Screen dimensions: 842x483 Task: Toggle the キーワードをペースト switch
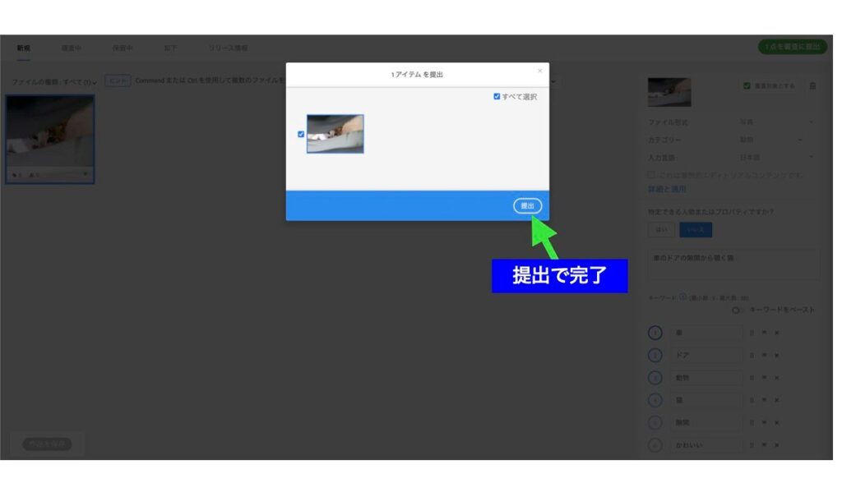[738, 310]
